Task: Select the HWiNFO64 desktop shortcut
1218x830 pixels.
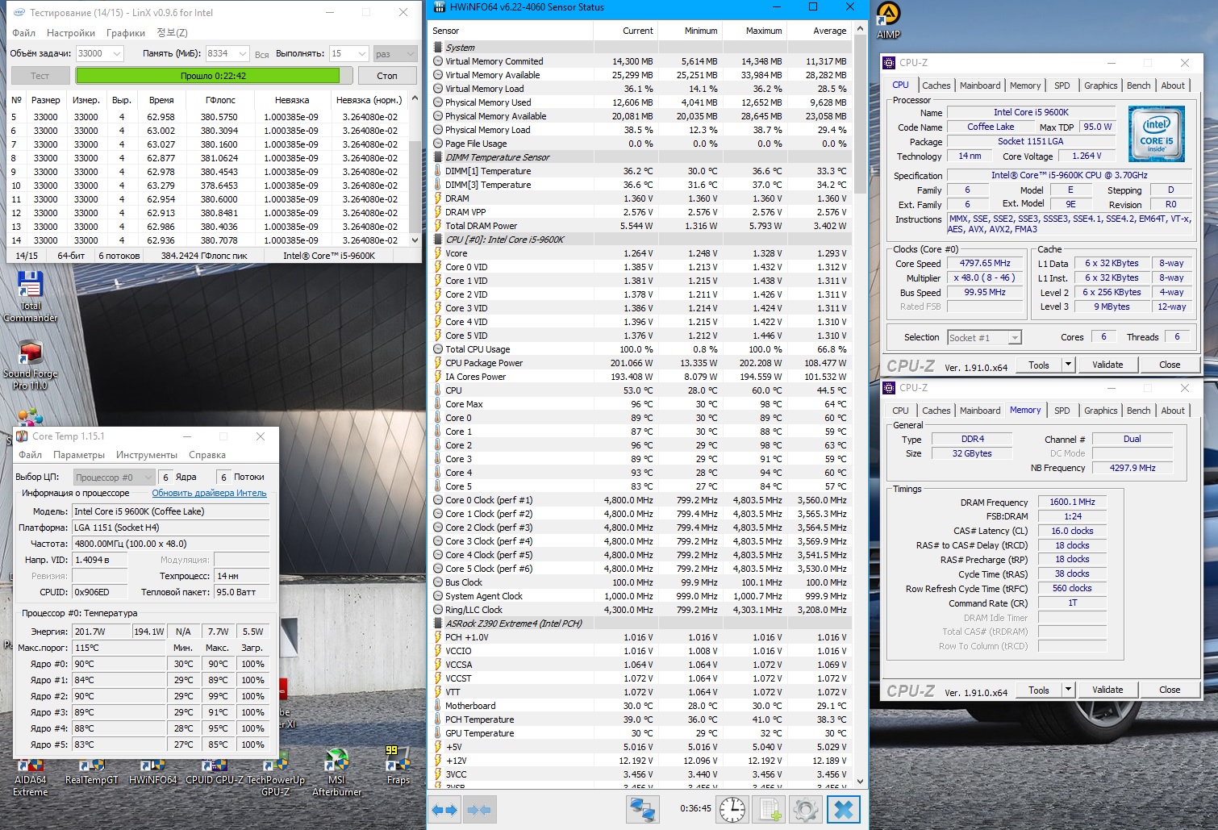Action: tap(152, 770)
